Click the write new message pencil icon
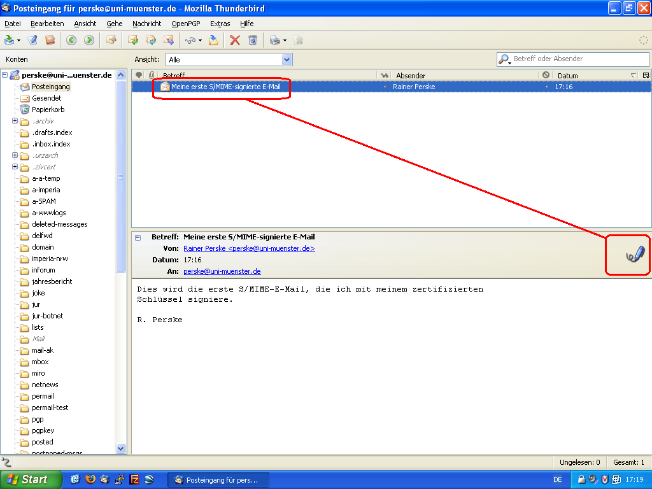The height and width of the screenshot is (489, 652). point(32,40)
